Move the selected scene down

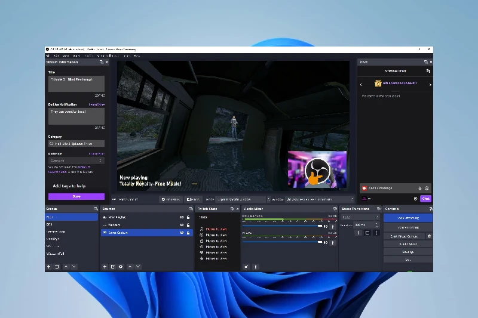73,267
